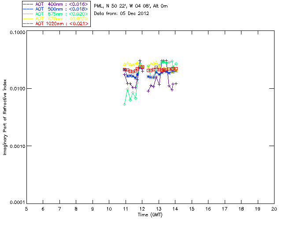Click y-axis tick label 0.0010
The height and width of the screenshot is (226, 282).
click(x=18, y=146)
